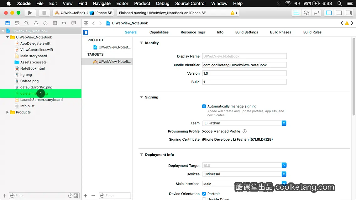Viewport: 356px width, 200px height.
Task: Select ViewController.swift in the navigator
Action: 37,50
